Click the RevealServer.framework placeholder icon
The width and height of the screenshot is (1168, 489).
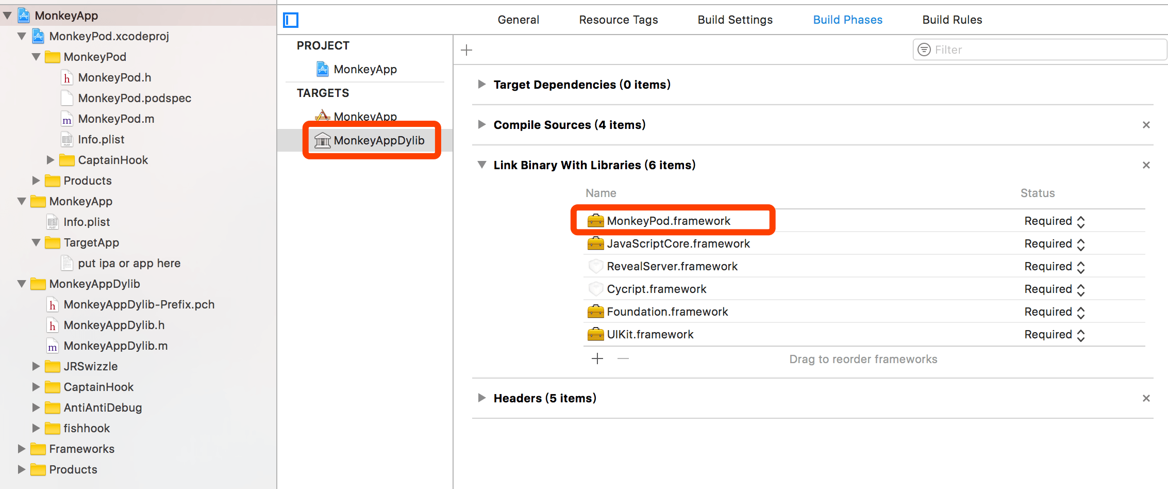point(596,266)
